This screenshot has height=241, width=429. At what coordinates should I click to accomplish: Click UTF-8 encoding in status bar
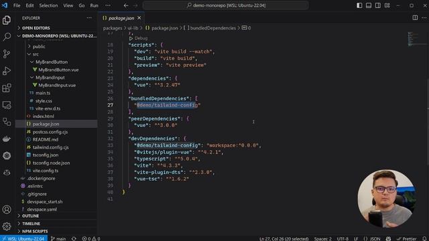click(343, 238)
